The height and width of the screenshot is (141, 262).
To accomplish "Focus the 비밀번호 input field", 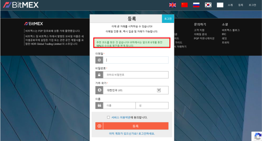I will tap(136, 75).
